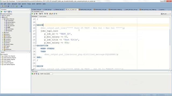172x96 pixels.
Task: Click the SQL History icon at the toolbar end
Action: point(56,14)
